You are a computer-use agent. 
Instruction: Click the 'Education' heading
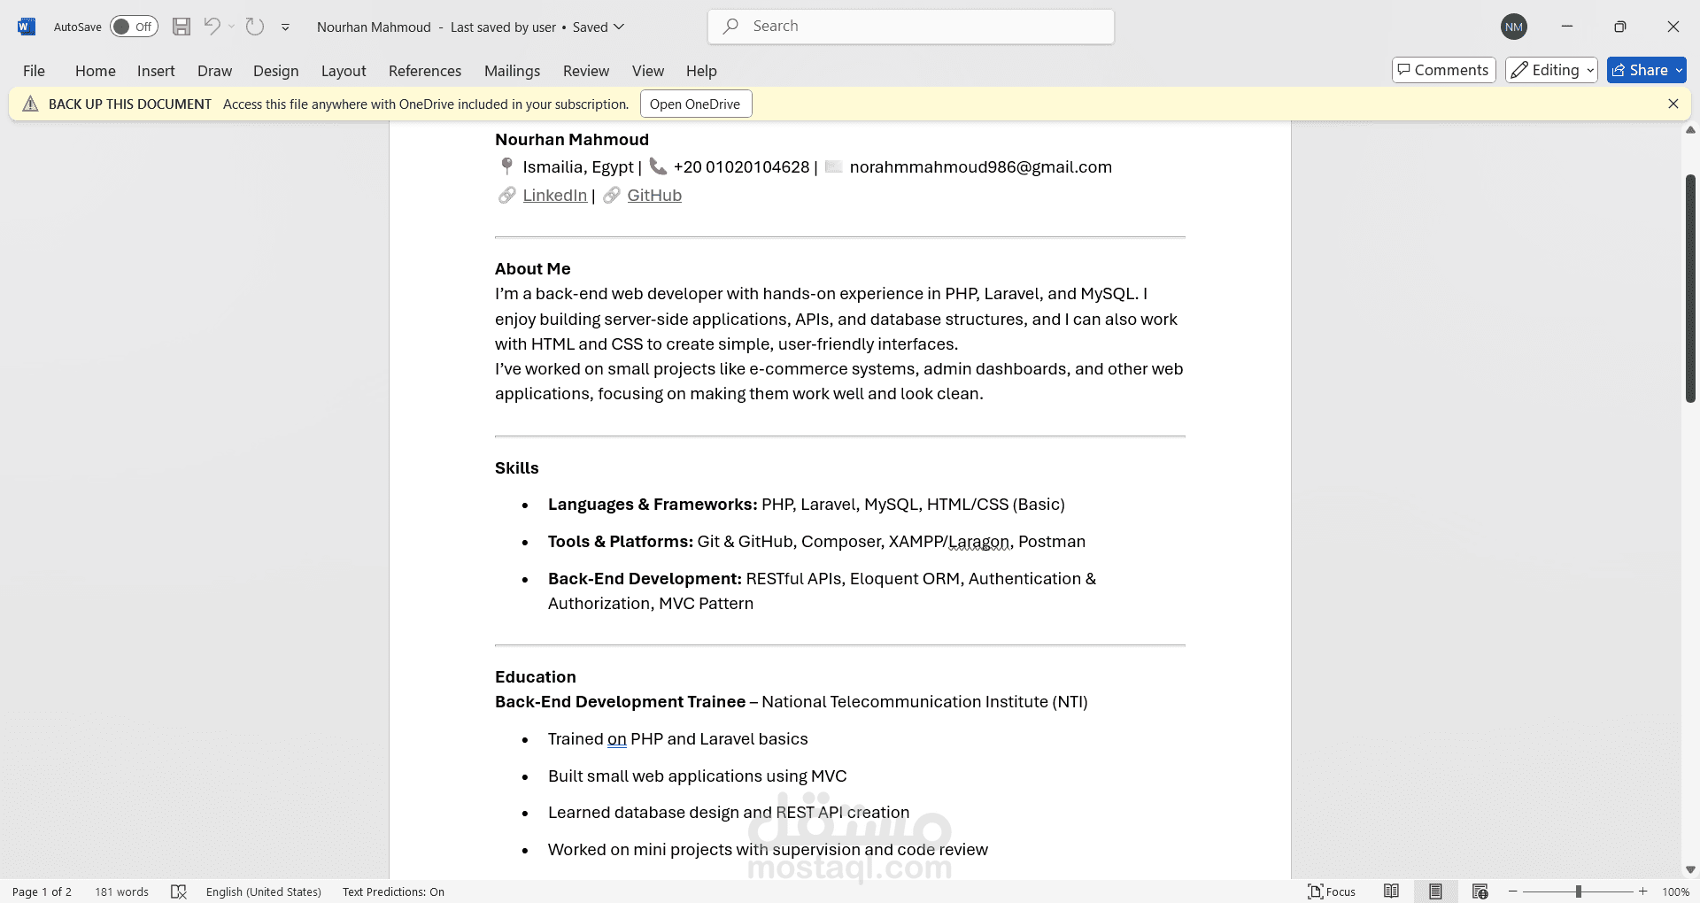[535, 676]
